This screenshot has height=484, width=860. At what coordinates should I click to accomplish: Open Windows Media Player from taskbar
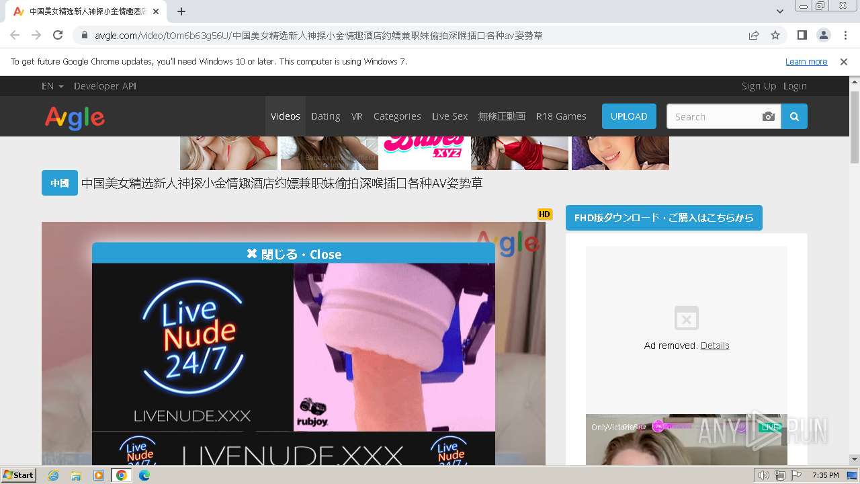coord(99,475)
